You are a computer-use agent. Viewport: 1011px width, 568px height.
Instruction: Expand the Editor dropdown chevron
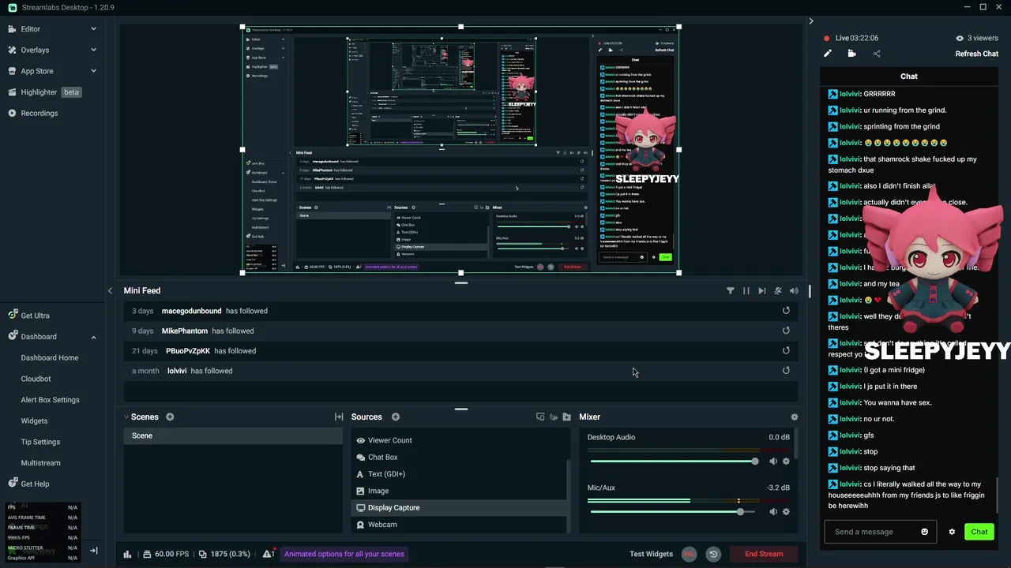click(93, 29)
